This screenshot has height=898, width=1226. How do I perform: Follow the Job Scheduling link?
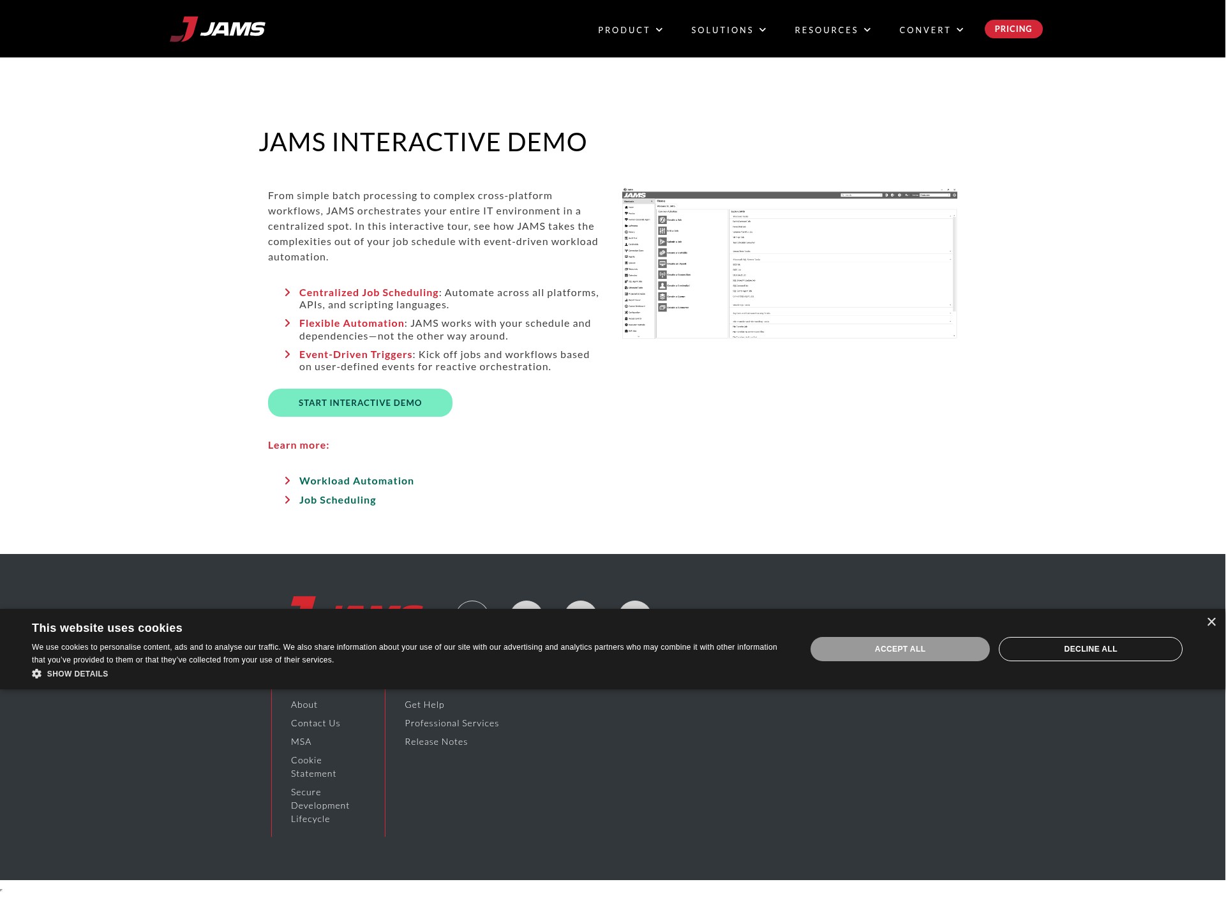[x=338, y=500]
